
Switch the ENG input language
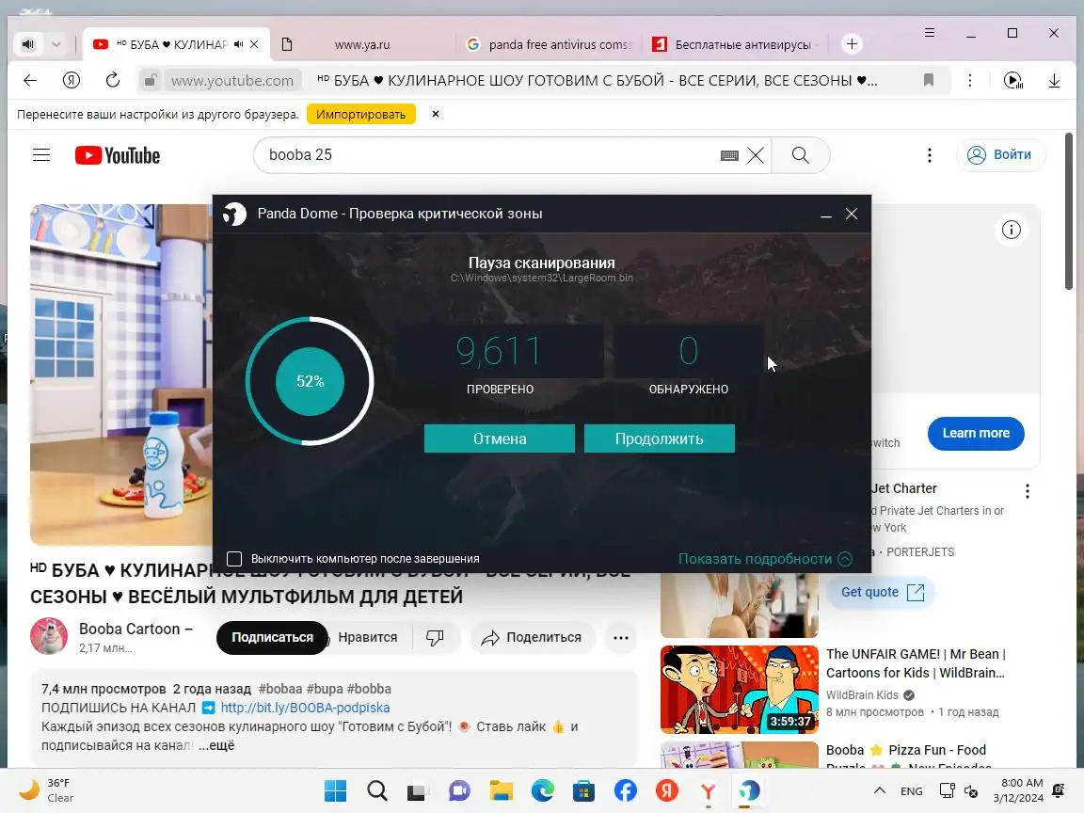[x=911, y=790]
